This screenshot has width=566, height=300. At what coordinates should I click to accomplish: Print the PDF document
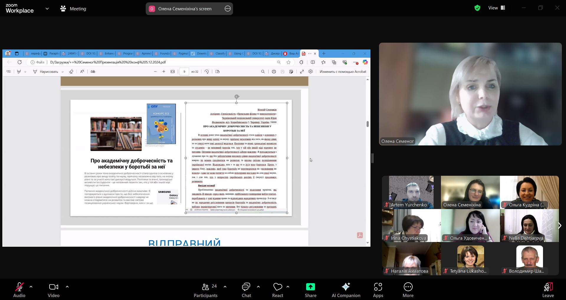coord(274,72)
